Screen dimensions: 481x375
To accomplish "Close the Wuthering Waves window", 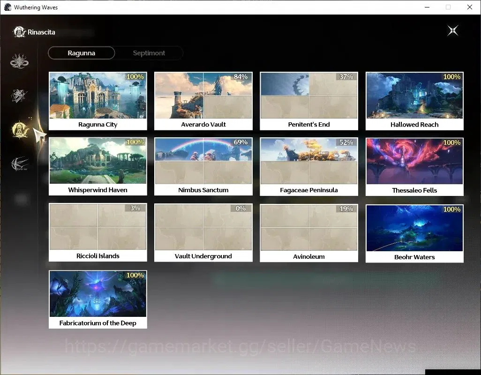I will (x=470, y=7).
